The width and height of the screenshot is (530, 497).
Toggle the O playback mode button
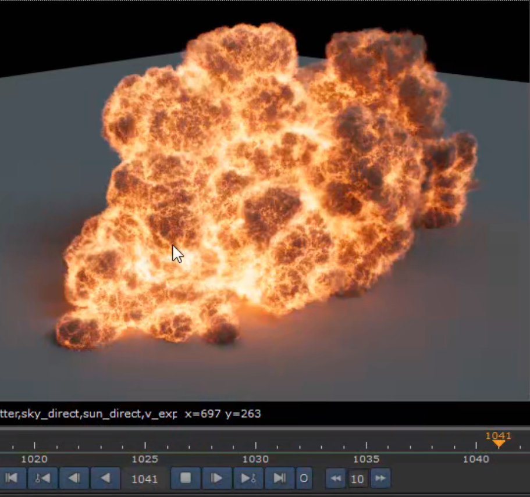pos(304,478)
